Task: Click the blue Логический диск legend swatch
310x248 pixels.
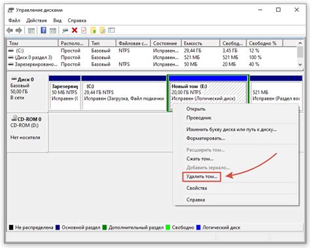Action: pos(198,228)
